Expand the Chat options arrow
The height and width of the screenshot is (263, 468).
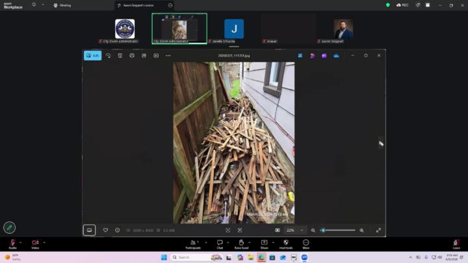coord(228,242)
